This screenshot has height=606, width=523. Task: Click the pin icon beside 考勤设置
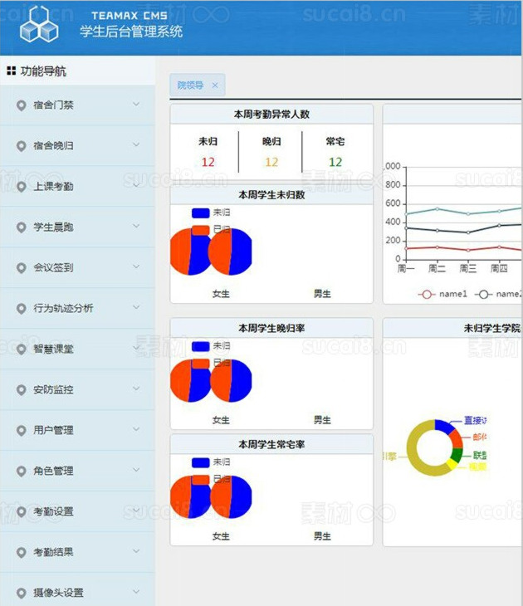(x=22, y=511)
